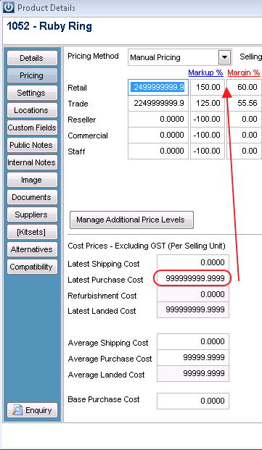Viewport: 262px width, 450px height.
Task: Click the Markup % link
Action: (205, 73)
